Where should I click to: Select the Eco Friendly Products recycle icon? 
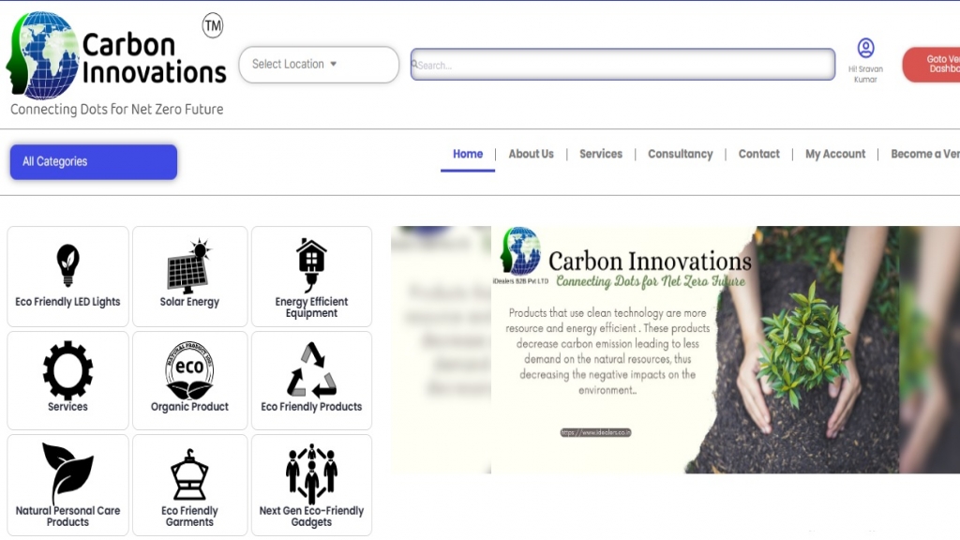311,369
